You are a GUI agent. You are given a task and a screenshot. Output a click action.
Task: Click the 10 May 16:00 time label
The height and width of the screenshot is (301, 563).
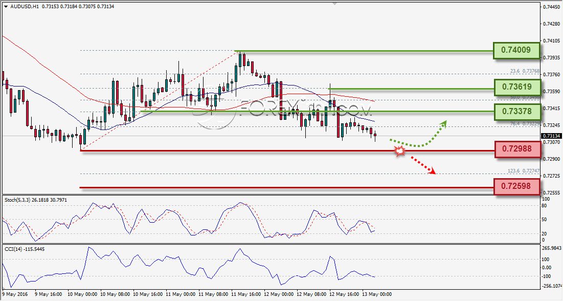(x=148, y=294)
